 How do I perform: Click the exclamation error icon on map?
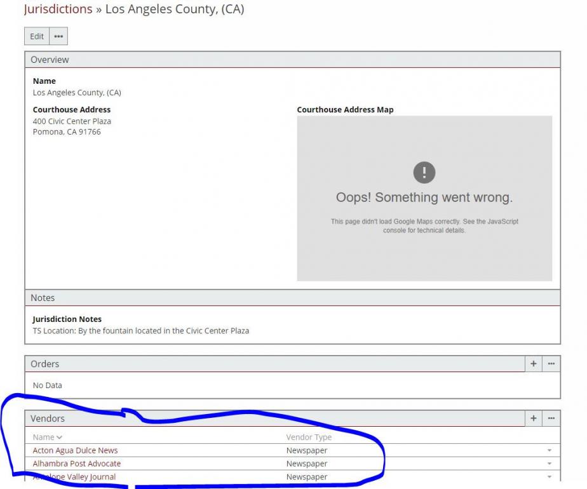click(x=424, y=172)
